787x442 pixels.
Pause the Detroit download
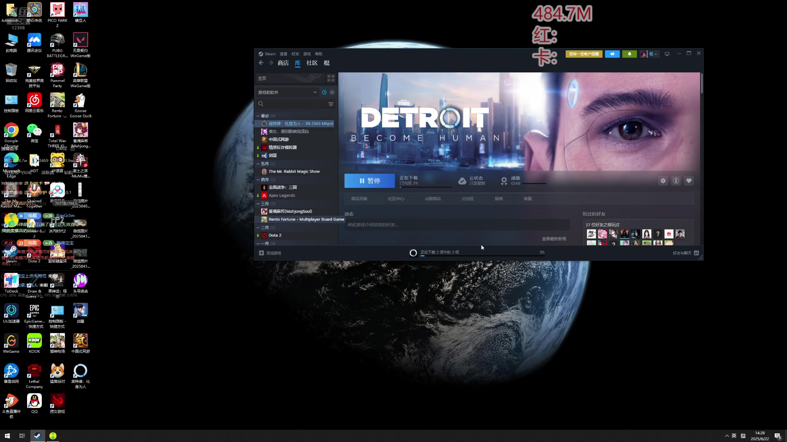[x=369, y=181]
